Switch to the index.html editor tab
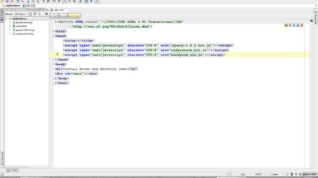Image resolution: width=318 pixels, height=178 pixels. 59,10
